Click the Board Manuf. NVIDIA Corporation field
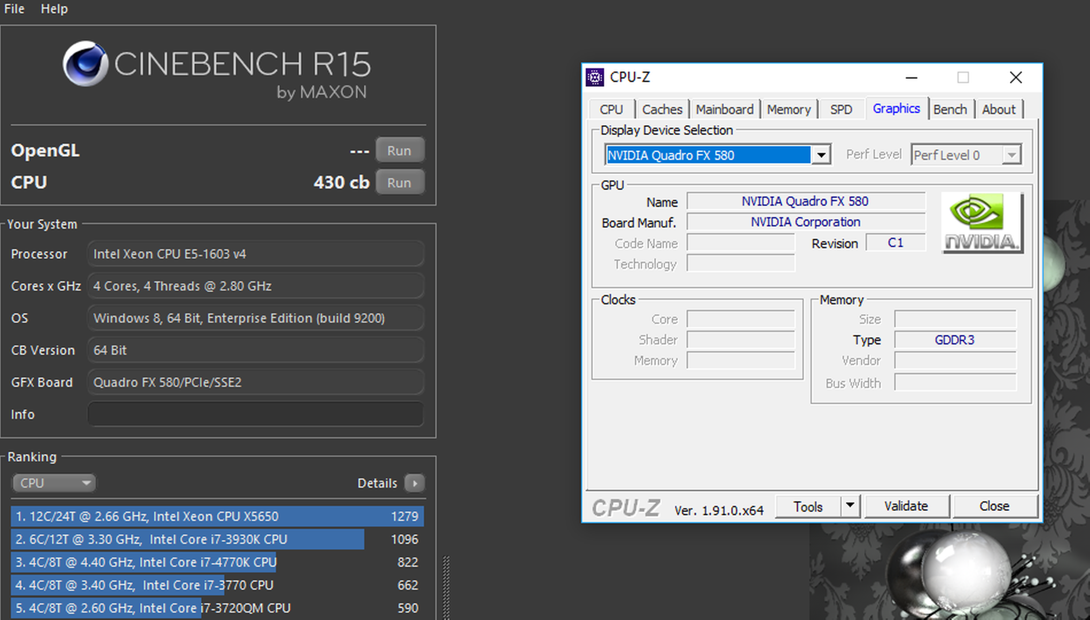Screen dimensions: 1090x620 coord(806,222)
